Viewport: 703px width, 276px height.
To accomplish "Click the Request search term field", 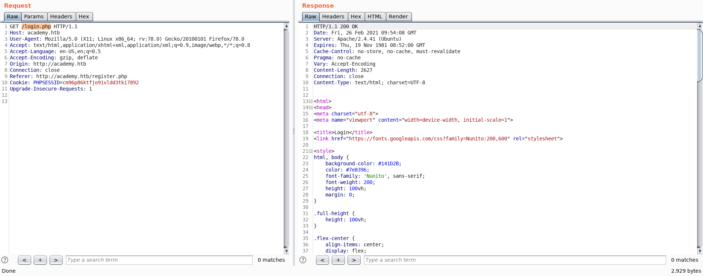I will click(159, 260).
